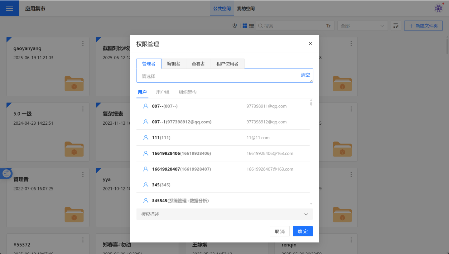The width and height of the screenshot is (449, 254).
Task: Click the shield permission icon in toolbar
Action: (x=235, y=26)
